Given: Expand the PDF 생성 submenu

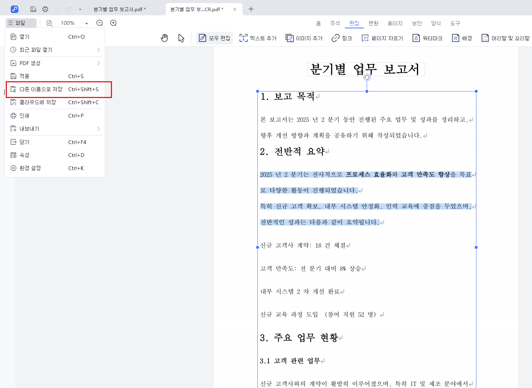Looking at the screenshot, I should [55, 63].
